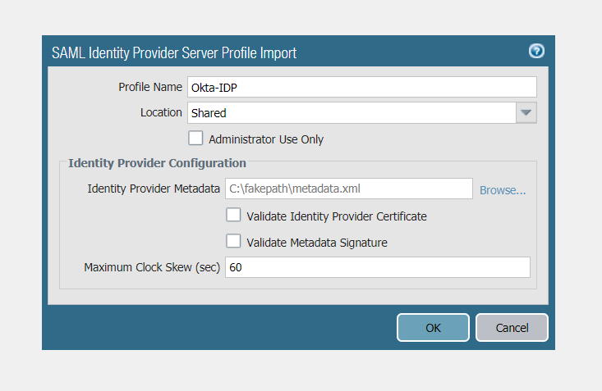This screenshot has width=602, height=391.
Task: Expand the Location dropdown arrow
Action: click(x=526, y=113)
